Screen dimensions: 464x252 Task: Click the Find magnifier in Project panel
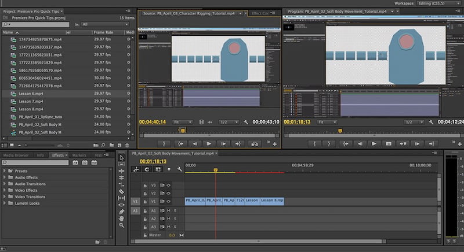click(x=103, y=145)
